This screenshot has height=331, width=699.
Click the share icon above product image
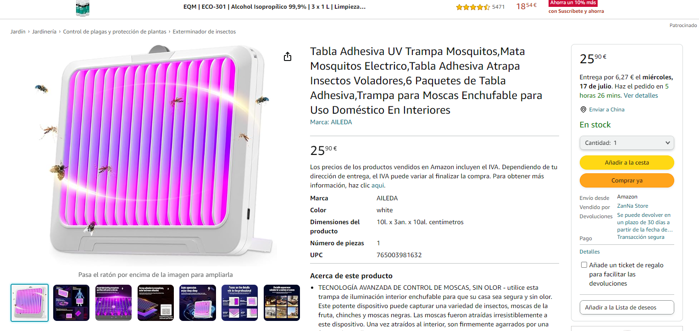coord(288,56)
